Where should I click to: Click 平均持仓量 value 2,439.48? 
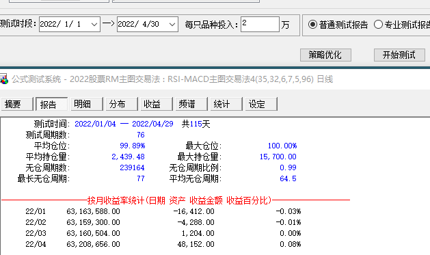coord(128,157)
